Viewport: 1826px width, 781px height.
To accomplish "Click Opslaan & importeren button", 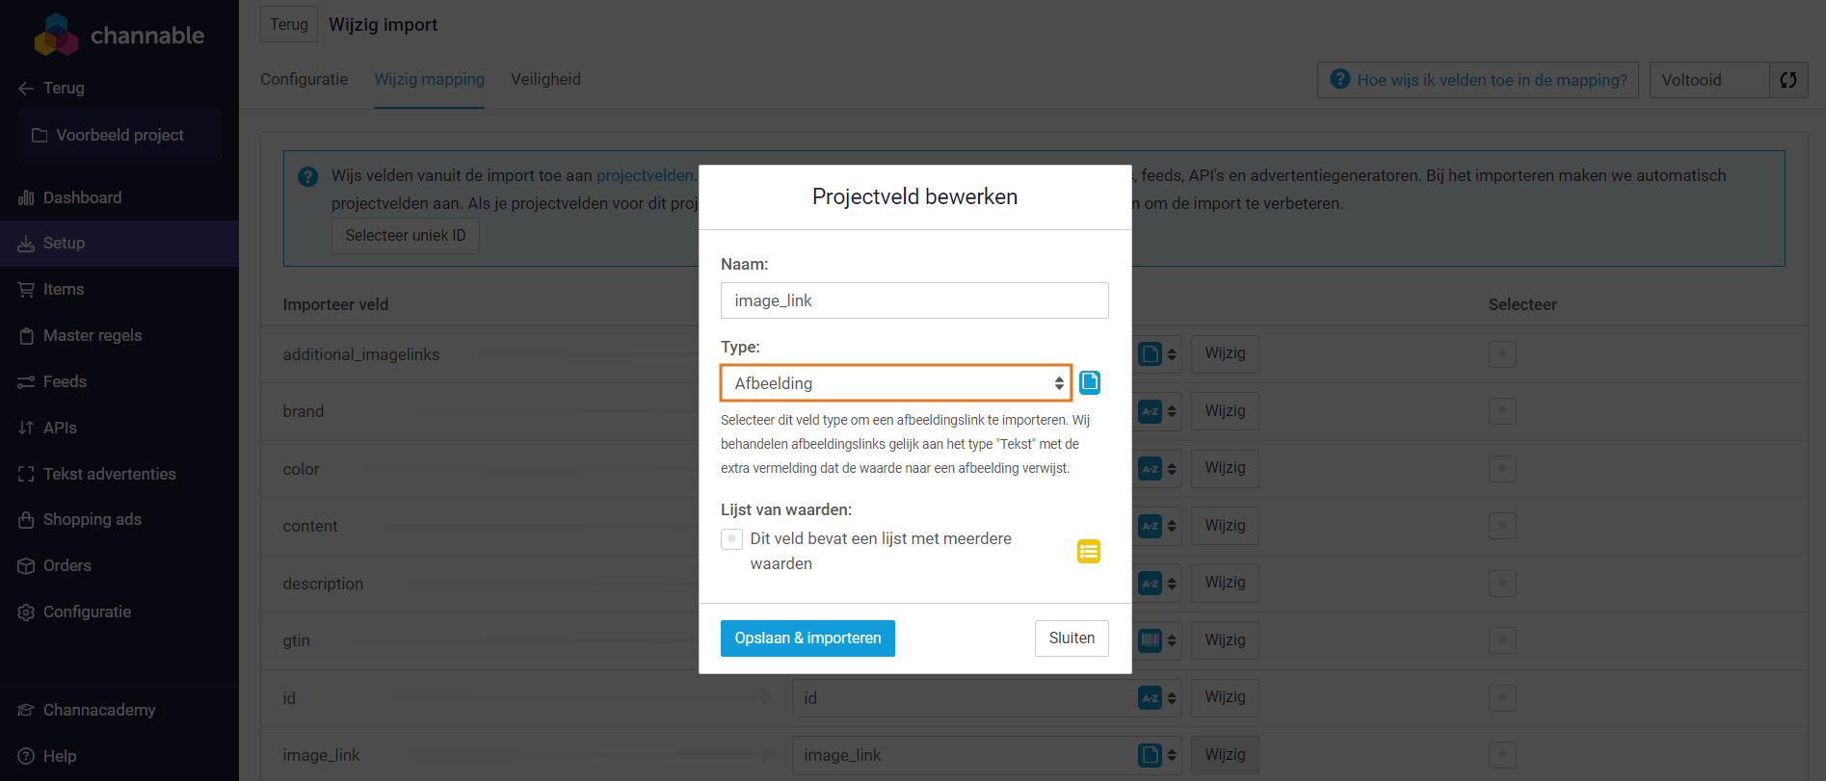I will click(807, 638).
